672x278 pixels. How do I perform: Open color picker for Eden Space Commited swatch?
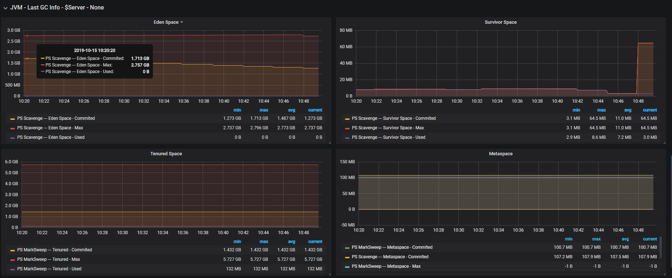point(12,119)
